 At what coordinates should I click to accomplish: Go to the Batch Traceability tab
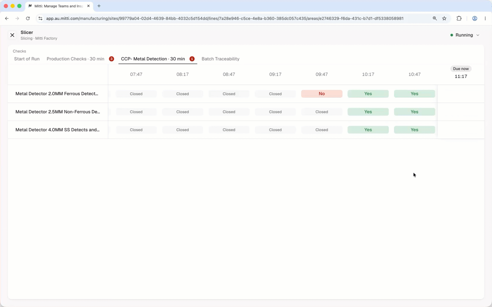tap(221, 59)
